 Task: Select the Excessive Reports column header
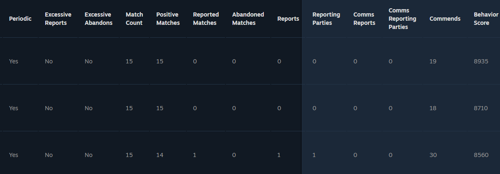(58, 19)
